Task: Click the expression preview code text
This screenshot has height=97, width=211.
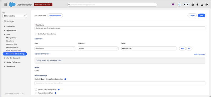Action: coord(49,60)
